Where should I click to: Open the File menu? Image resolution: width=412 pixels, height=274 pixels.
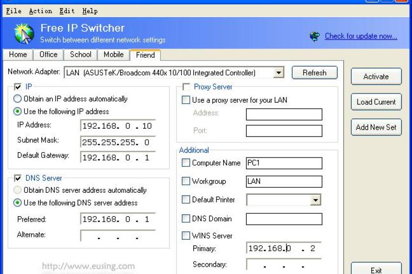coord(14,11)
